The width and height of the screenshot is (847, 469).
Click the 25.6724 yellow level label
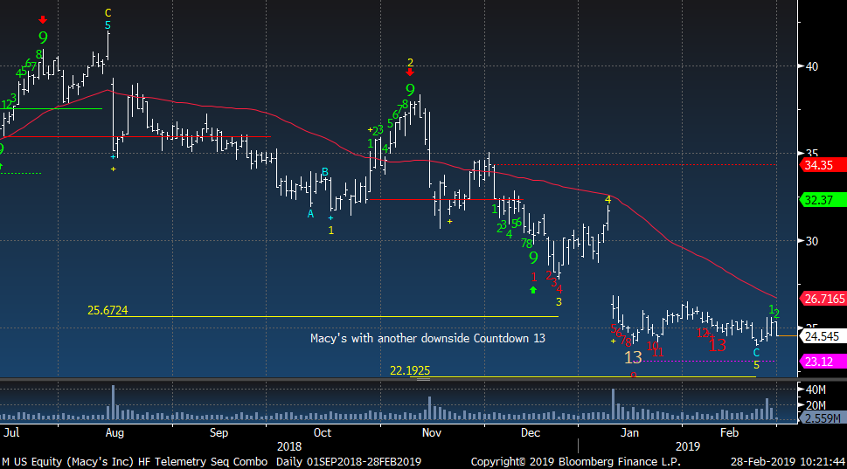tap(108, 310)
